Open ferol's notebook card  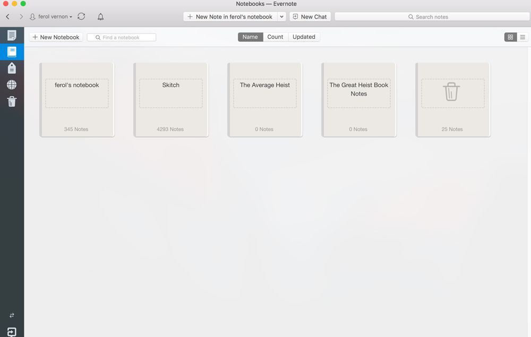point(77,100)
